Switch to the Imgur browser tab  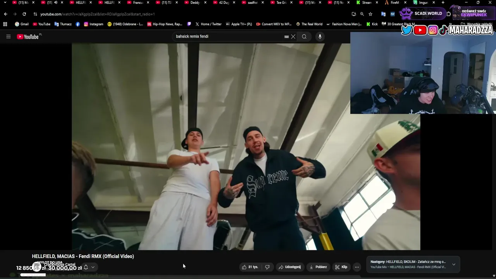pyautogui.click(x=423, y=3)
